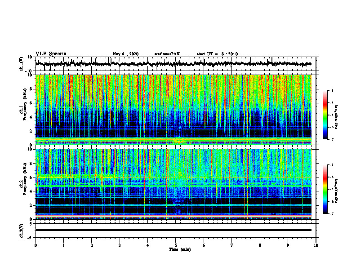This screenshot has height=275, width=356.
Task: Select the "start UT = 8 :30: 0" text
Action: pos(217,54)
